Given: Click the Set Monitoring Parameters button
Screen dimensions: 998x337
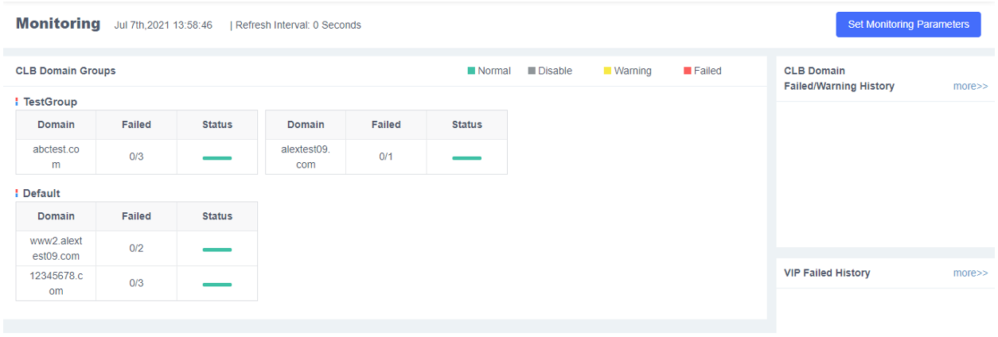Looking at the screenshot, I should (908, 25).
